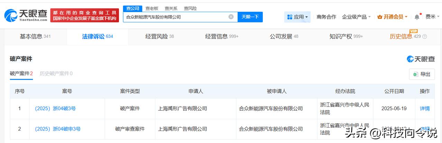Select the 破产案件 2 sub-tab
Image resolution: width=442 pixels, height=143 pixels.
[x=21, y=73]
